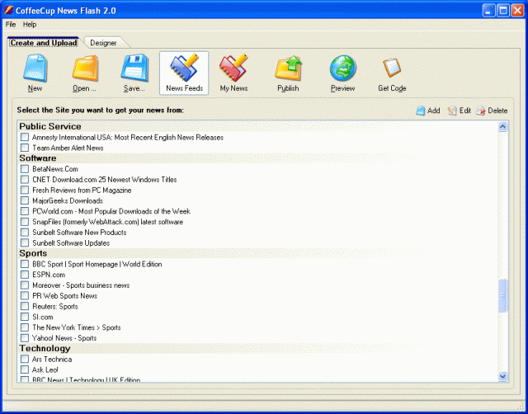This screenshot has width=528, height=414.
Task: Check the Amnesty International USA feed
Action: point(25,137)
